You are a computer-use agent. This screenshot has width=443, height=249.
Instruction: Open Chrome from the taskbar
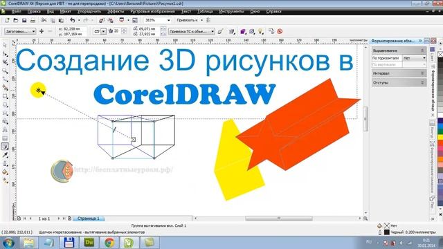(x=109, y=243)
